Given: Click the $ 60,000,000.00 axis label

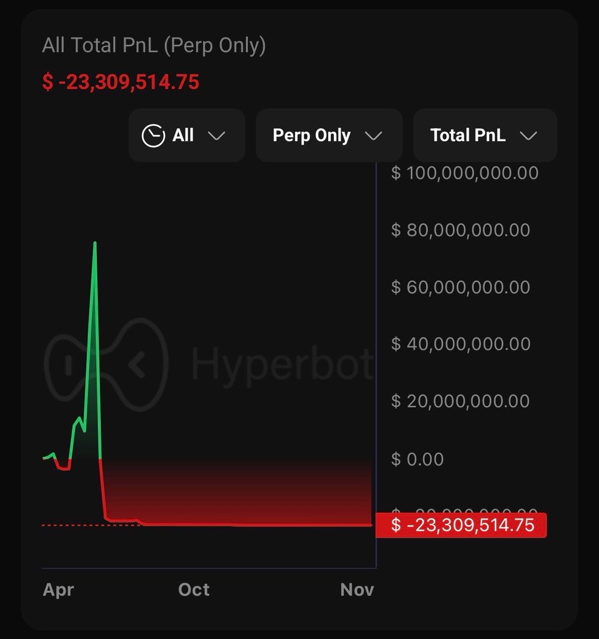Looking at the screenshot, I should (461, 288).
